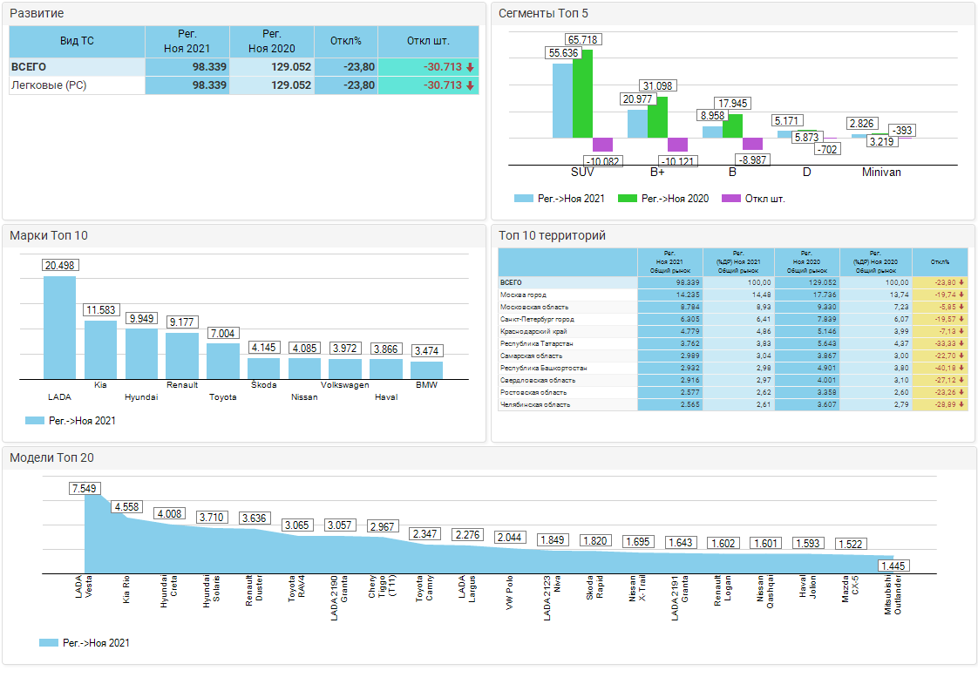The height and width of the screenshot is (691, 978).
Task: Select the Развитие panel title
Action: [37, 14]
